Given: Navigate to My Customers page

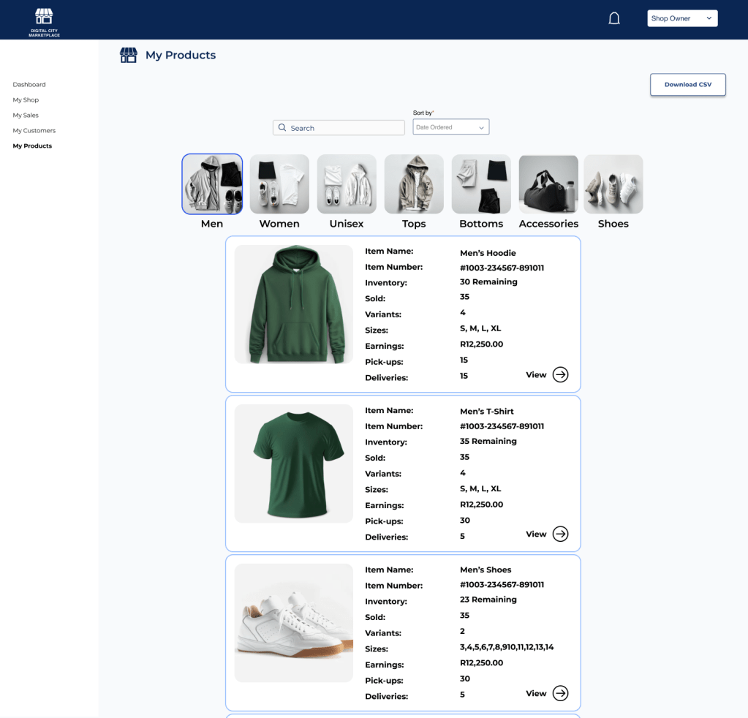Looking at the screenshot, I should tap(34, 131).
